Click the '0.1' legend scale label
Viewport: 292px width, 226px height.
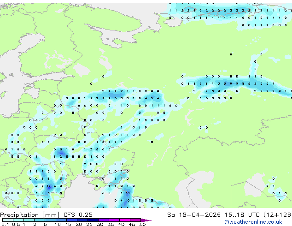point(5,224)
